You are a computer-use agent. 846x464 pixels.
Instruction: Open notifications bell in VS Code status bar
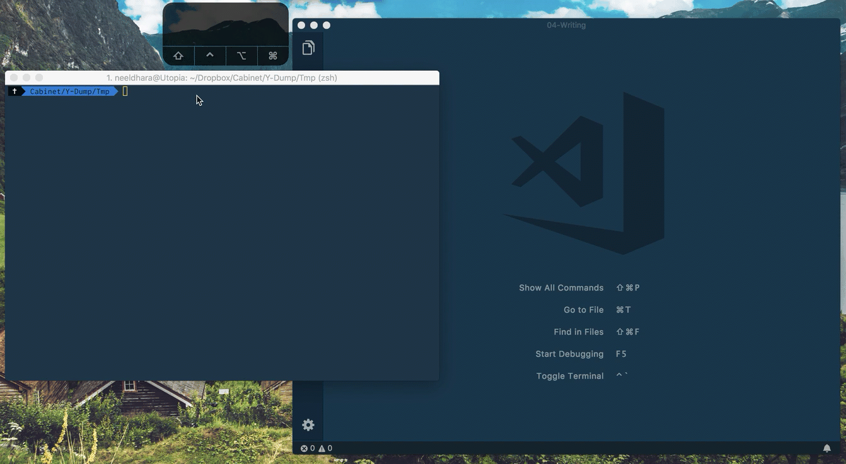tap(827, 448)
